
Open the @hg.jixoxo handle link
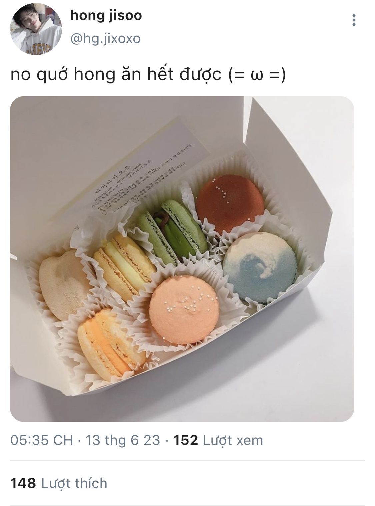(x=105, y=39)
